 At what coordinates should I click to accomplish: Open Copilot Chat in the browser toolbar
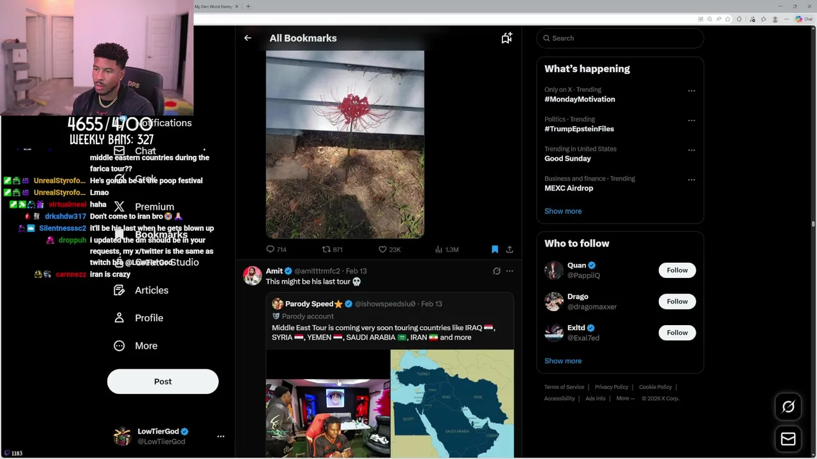[x=804, y=19]
